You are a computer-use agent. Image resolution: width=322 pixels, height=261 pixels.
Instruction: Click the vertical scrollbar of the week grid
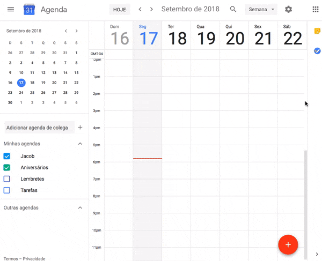(306, 204)
